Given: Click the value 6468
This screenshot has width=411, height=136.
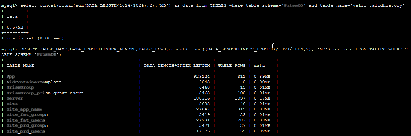Looking at the screenshot, I should click(204, 87).
